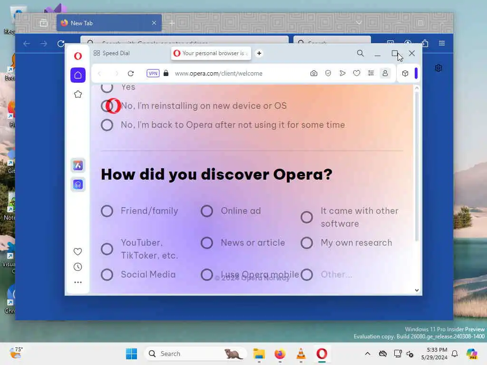Open Extensions cube icon

(405, 74)
